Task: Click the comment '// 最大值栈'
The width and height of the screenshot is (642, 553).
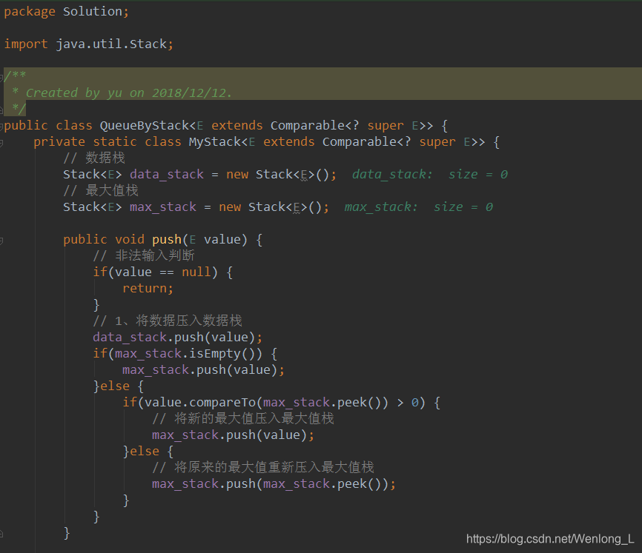Action: pyautogui.click(x=101, y=190)
